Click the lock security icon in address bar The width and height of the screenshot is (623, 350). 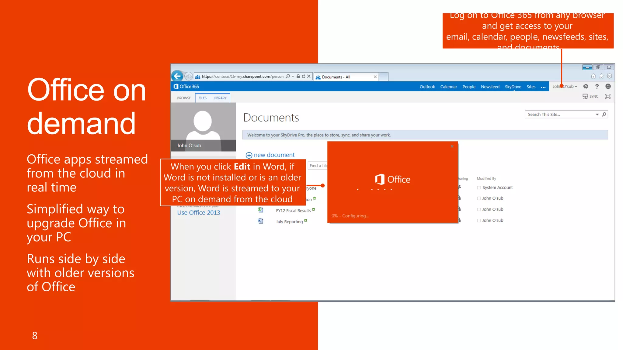[298, 76]
